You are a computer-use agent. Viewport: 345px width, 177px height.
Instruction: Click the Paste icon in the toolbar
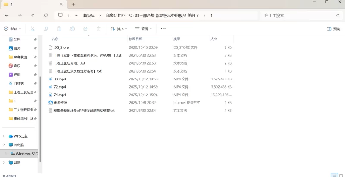click(59, 29)
